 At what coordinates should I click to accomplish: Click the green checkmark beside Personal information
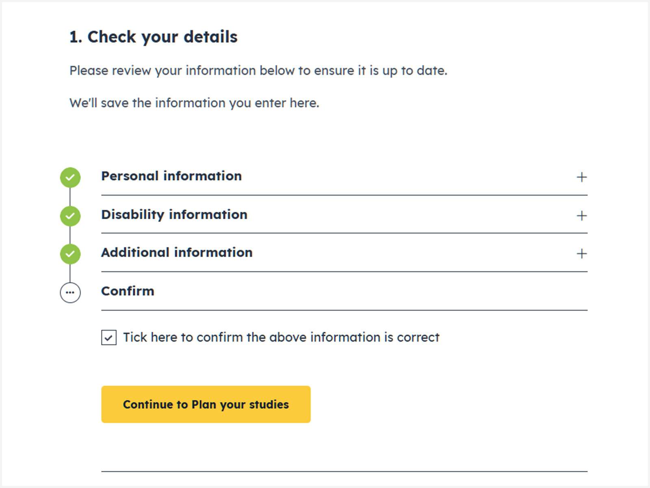point(70,177)
